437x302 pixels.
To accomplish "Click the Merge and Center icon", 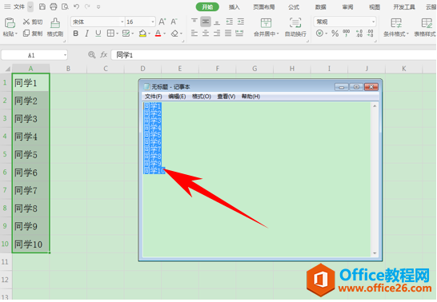I will [266, 23].
